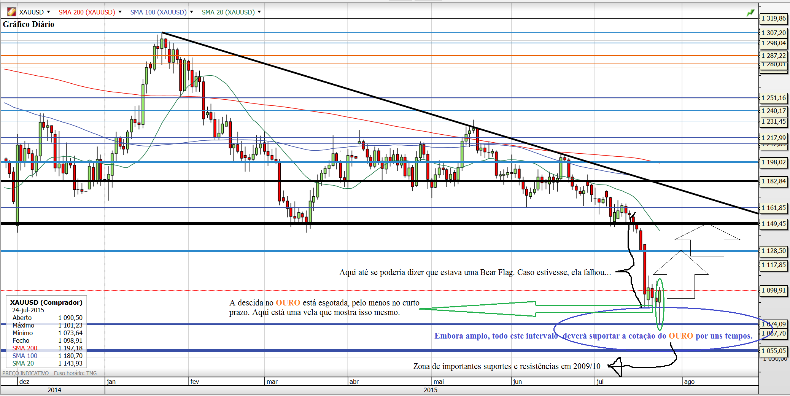Click the 'jul' month on time axis

click(x=600, y=382)
